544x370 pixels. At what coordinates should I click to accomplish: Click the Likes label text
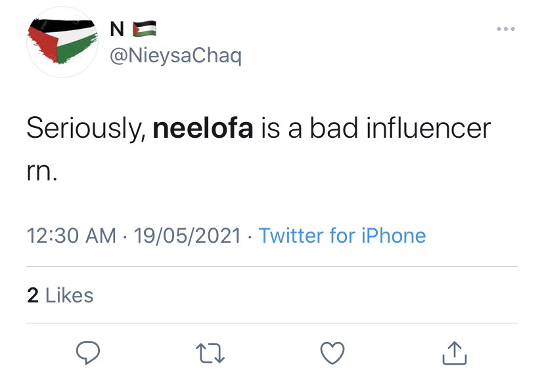70,295
